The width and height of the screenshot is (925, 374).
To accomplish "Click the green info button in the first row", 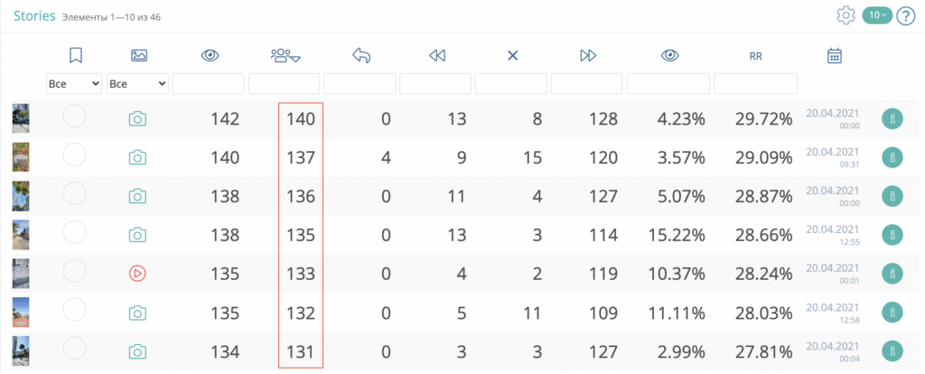I will click(x=892, y=118).
